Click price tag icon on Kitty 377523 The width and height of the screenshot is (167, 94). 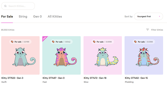(x=12, y=42)
